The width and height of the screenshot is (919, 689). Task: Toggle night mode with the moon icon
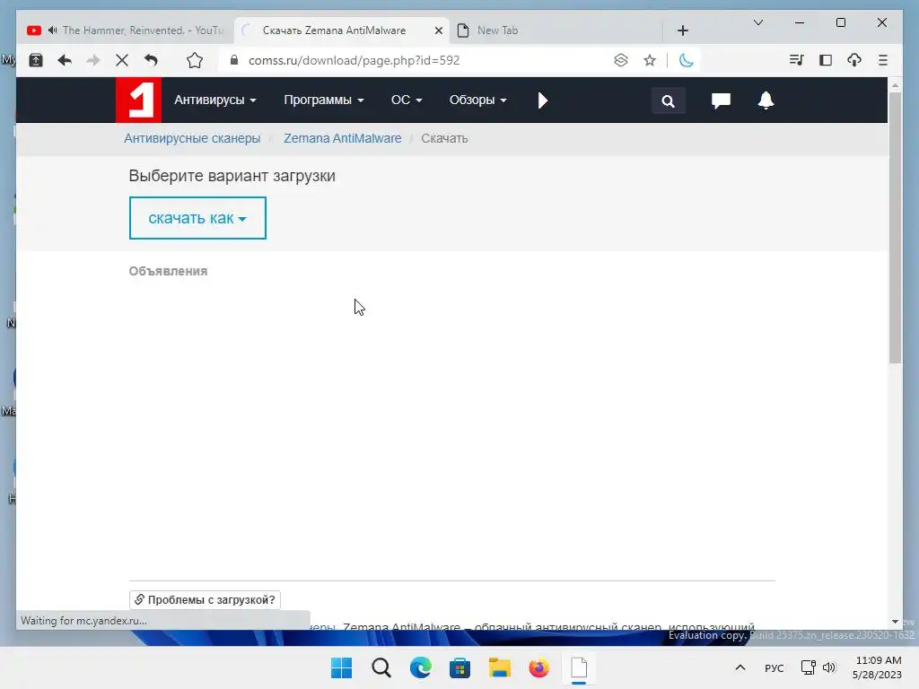686,60
